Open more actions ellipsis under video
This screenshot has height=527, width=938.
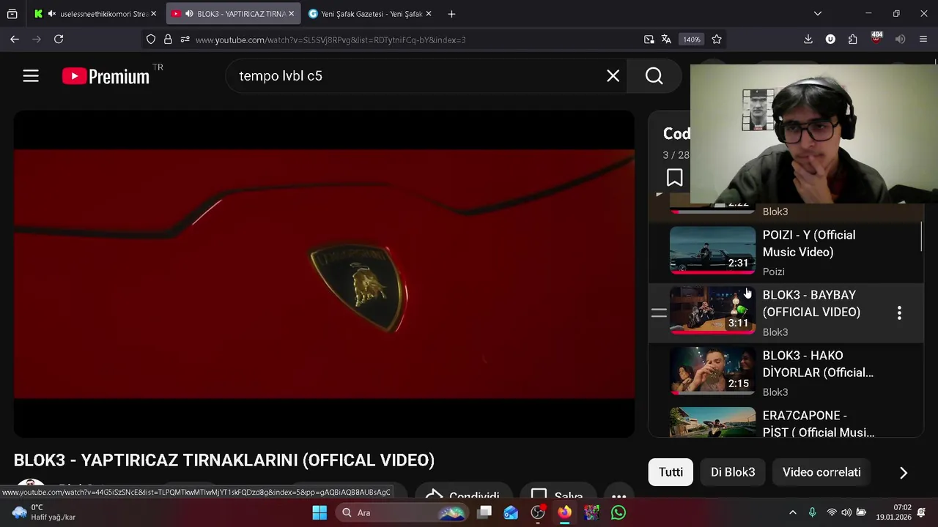619,496
